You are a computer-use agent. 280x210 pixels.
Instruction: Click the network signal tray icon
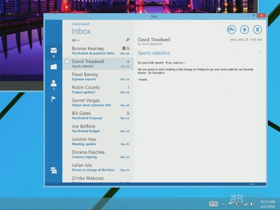[245, 204]
